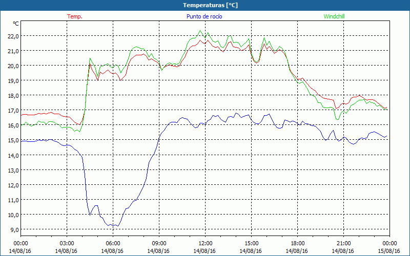The width and height of the screenshot is (410, 256).
Task: Click the Temperaturas [°C] title bar
Action: click(x=205, y=5)
